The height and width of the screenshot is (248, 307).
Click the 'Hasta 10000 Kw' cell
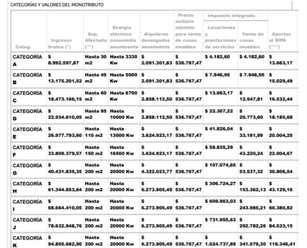(x=122, y=114)
